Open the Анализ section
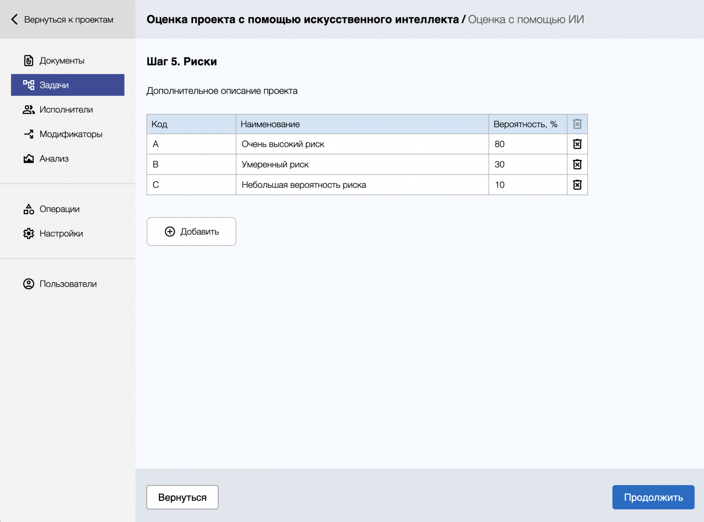The image size is (704, 522). click(x=54, y=159)
